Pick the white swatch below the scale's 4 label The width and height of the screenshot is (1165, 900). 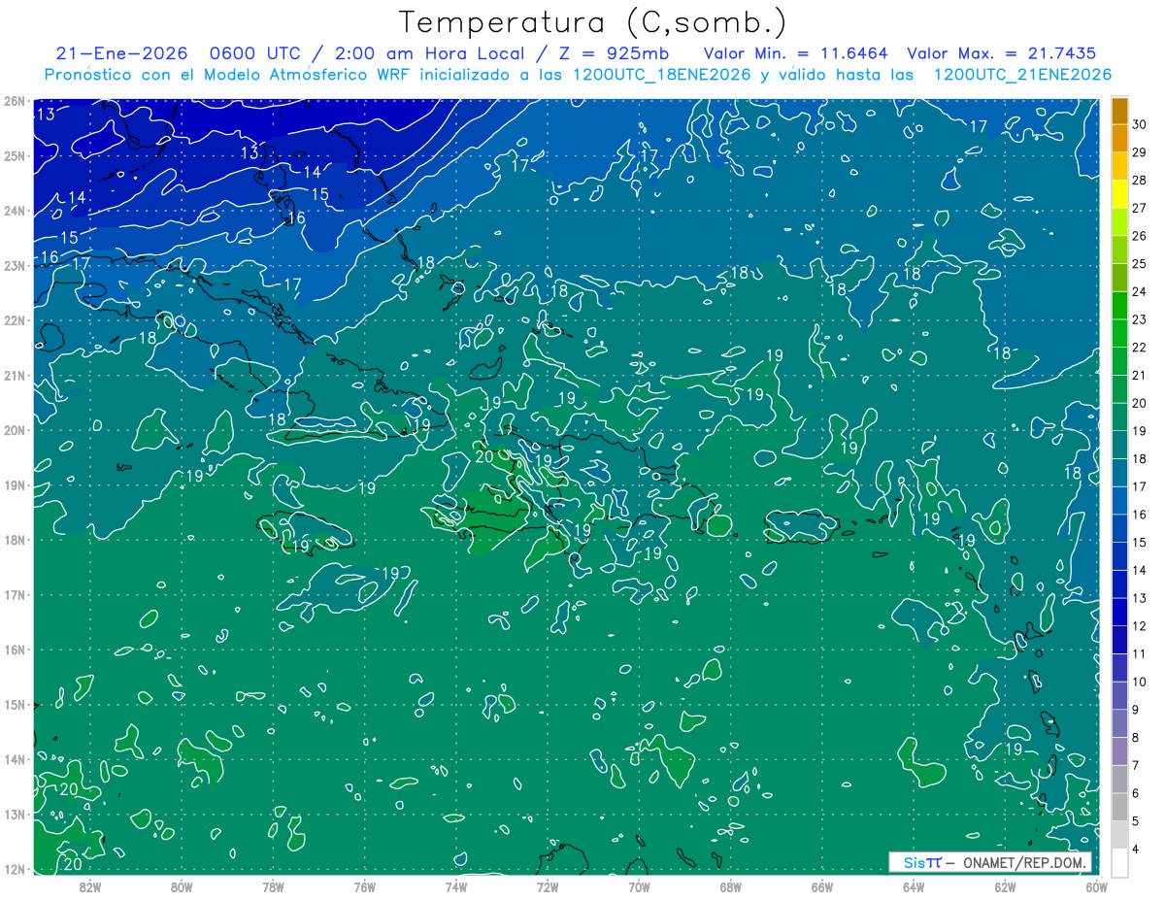(1119, 862)
